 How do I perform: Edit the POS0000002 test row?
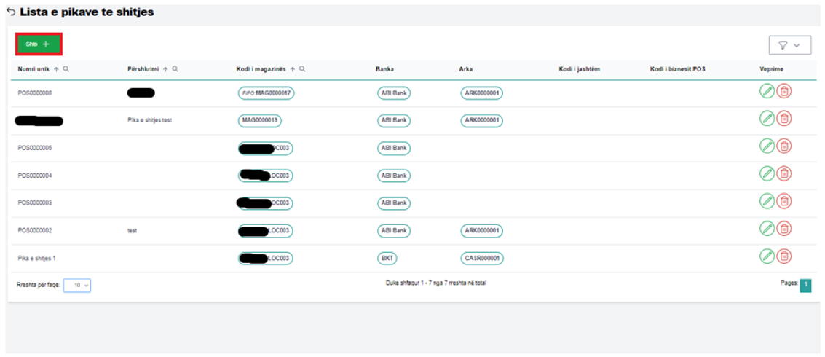click(x=767, y=229)
